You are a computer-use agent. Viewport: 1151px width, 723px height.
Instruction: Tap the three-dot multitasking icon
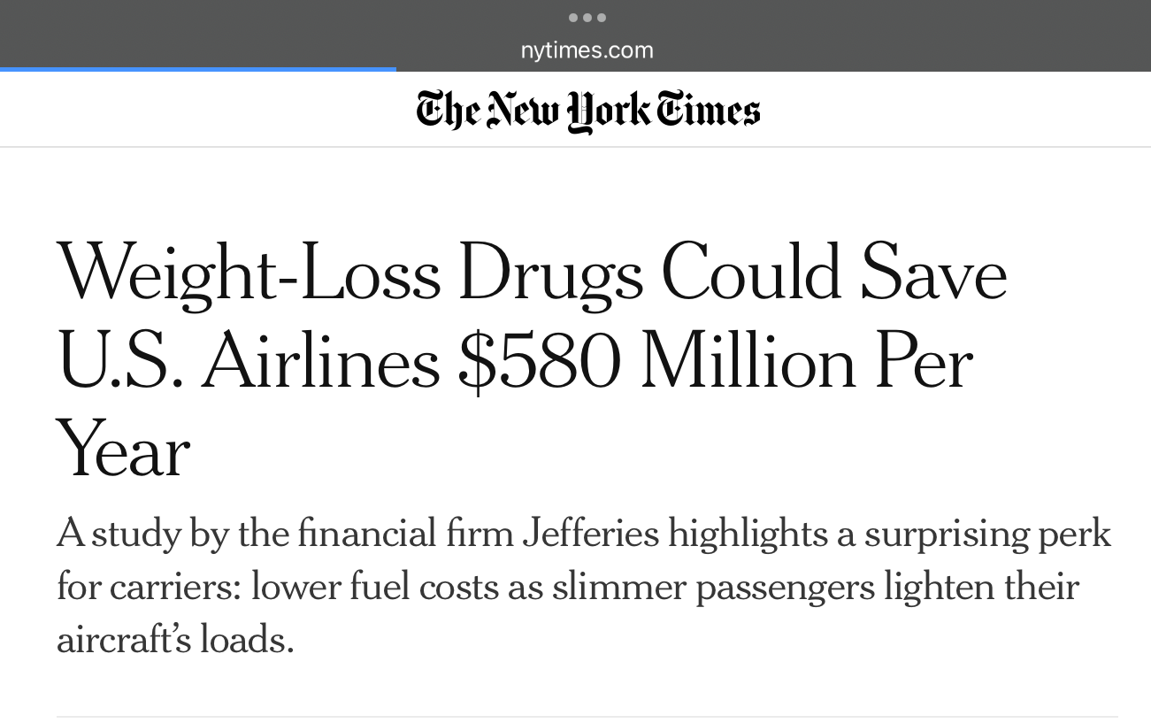pyautogui.click(x=587, y=18)
